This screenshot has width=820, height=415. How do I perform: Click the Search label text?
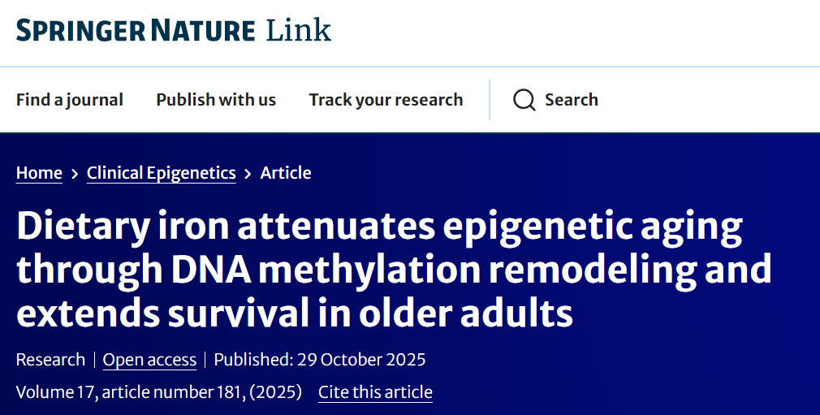click(x=572, y=100)
